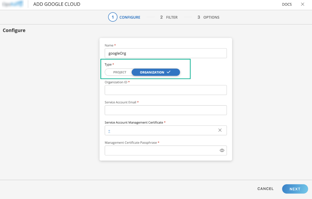Focus the Organization ID input field
Image resolution: width=312 pixels, height=199 pixels.
pos(166,90)
